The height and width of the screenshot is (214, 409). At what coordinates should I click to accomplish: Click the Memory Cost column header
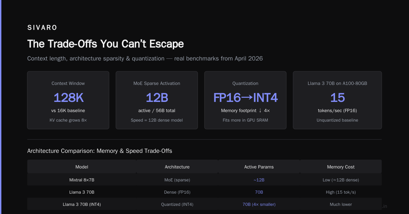pos(341,167)
